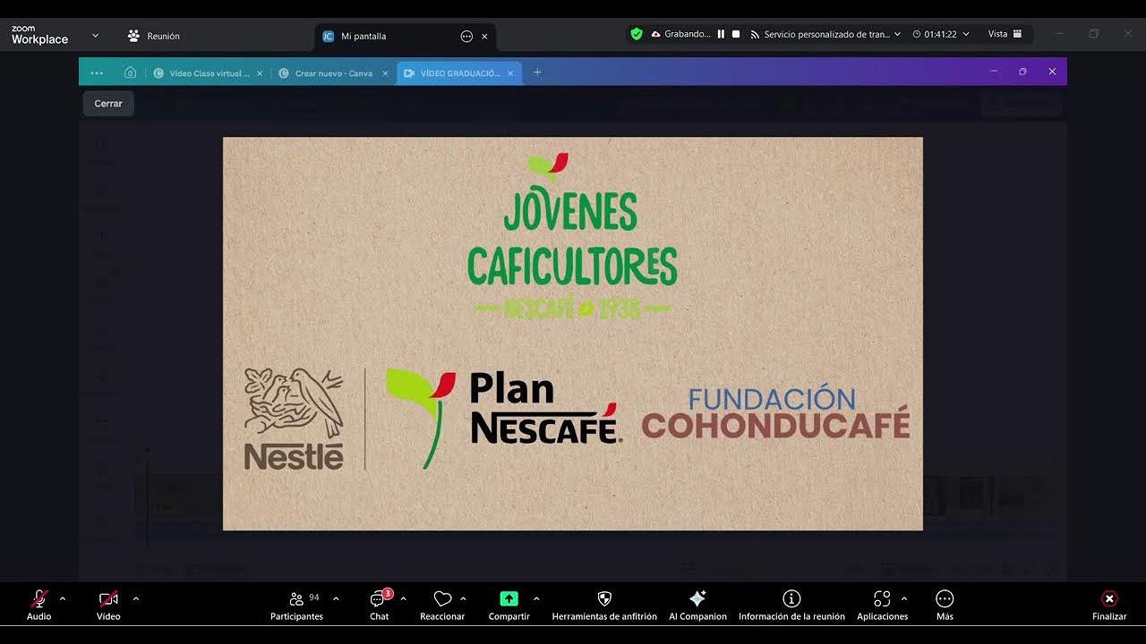Open Canva three-dots menu in tab bar
Image resolution: width=1146 pixels, height=644 pixels.
pyautogui.click(x=97, y=73)
